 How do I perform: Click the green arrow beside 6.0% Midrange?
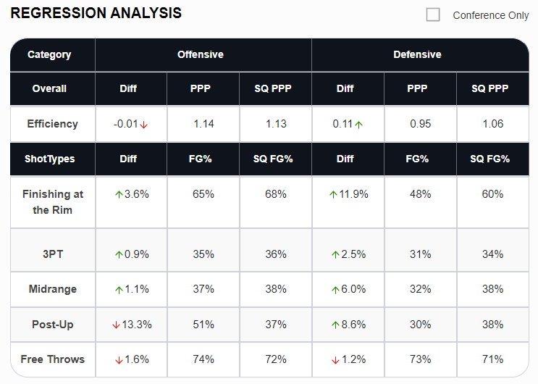click(335, 290)
